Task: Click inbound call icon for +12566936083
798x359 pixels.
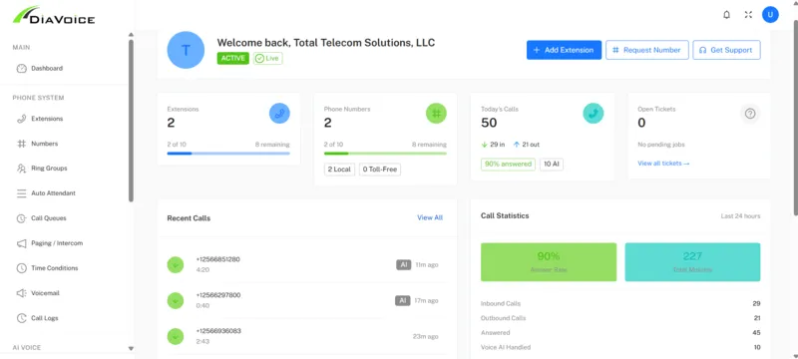Action: tap(176, 336)
